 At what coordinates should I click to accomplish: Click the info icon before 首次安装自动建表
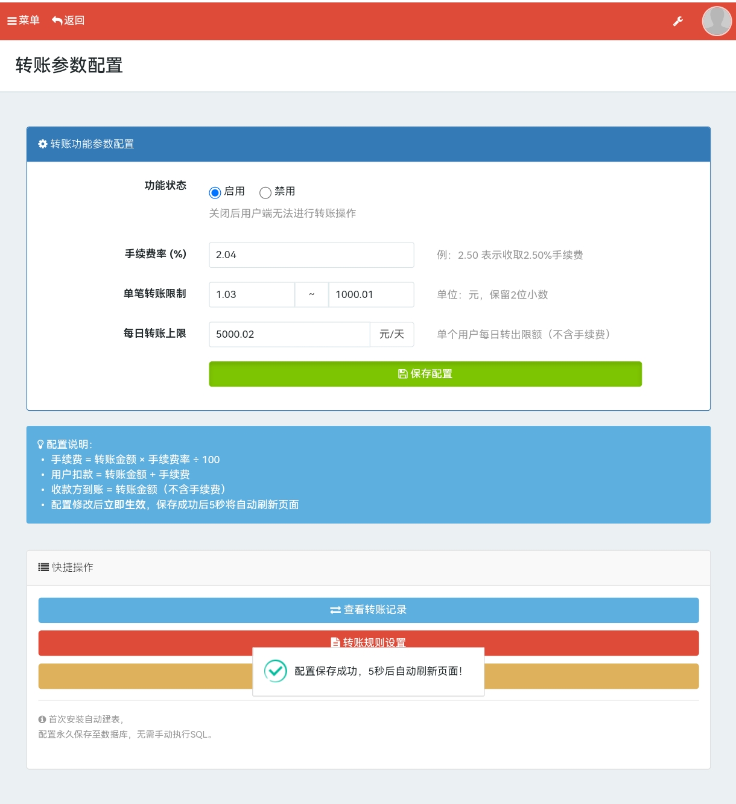click(42, 719)
